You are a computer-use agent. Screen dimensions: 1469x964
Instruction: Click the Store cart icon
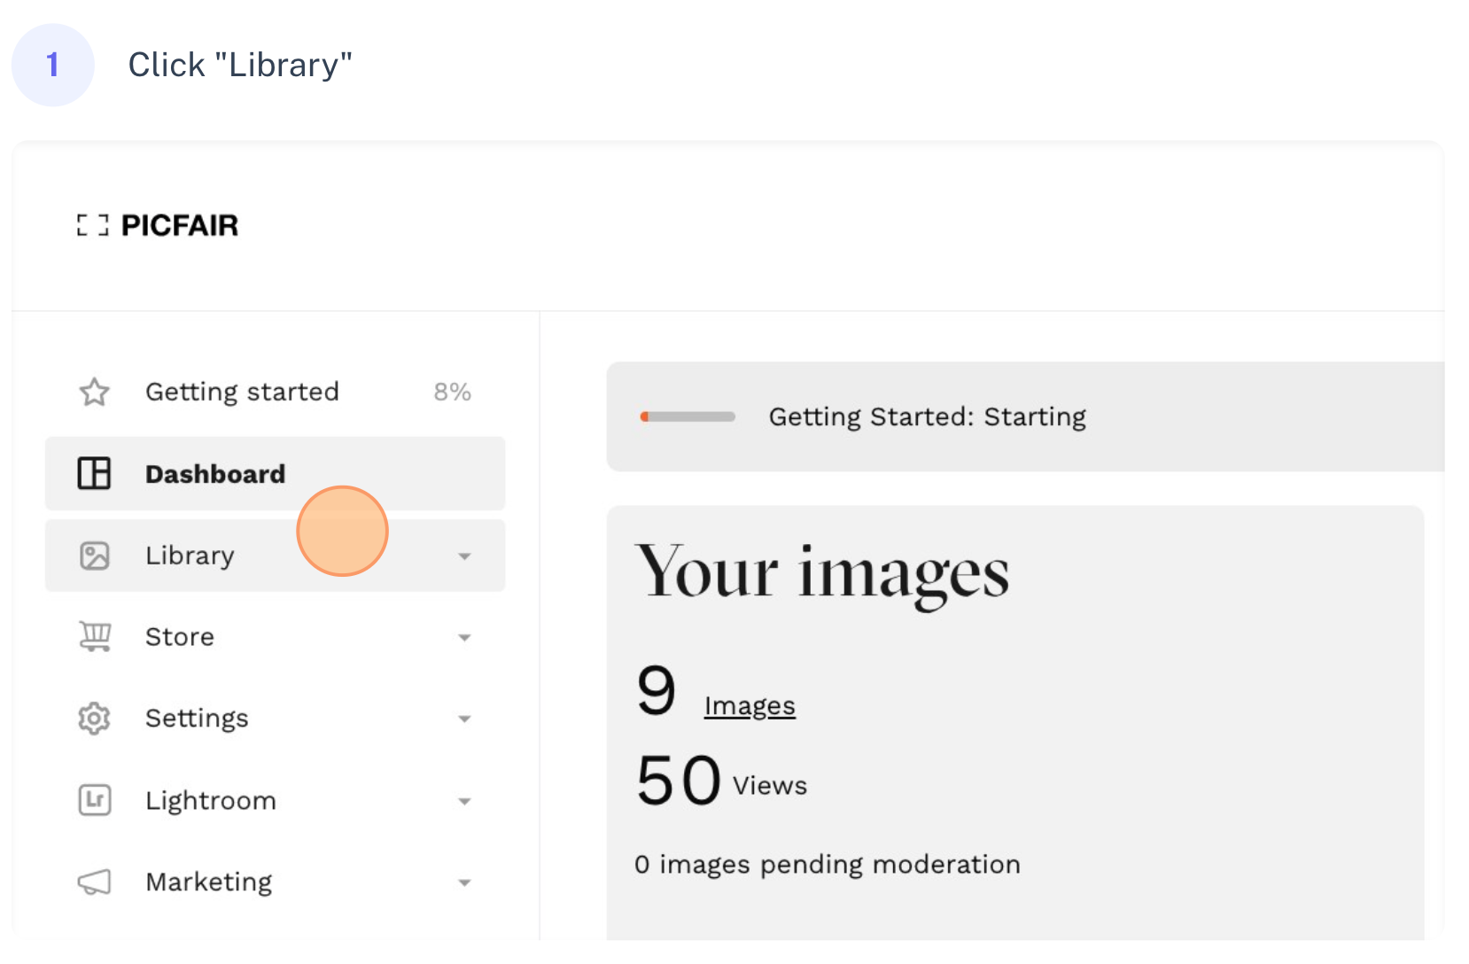[94, 636]
